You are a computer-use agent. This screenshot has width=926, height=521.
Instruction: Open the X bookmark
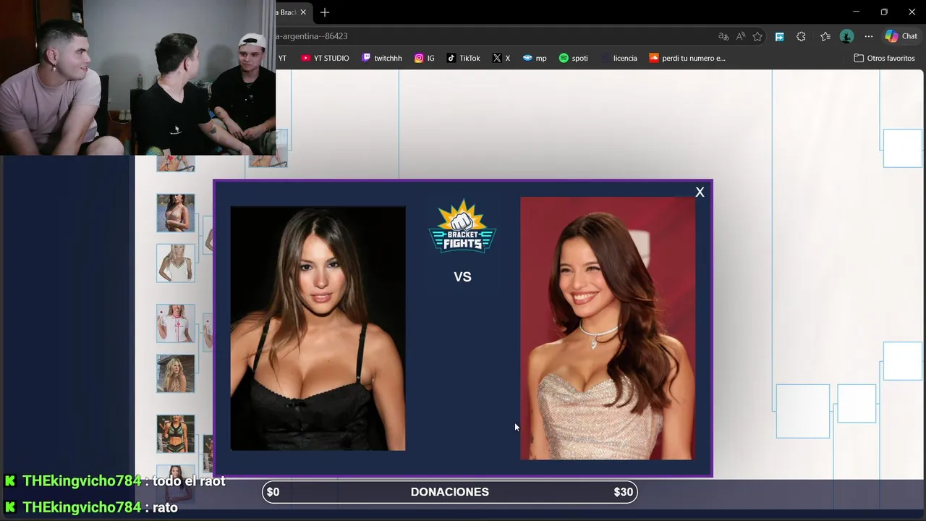coord(501,58)
